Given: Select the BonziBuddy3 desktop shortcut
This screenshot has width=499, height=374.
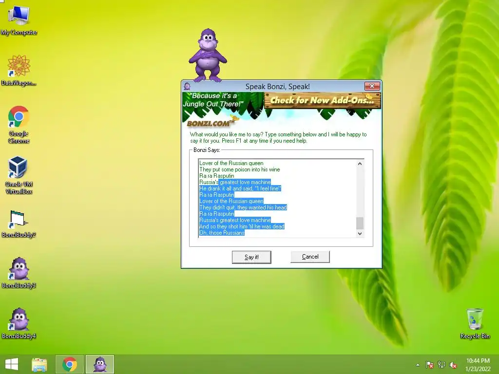Looking at the screenshot, I should point(19,273).
